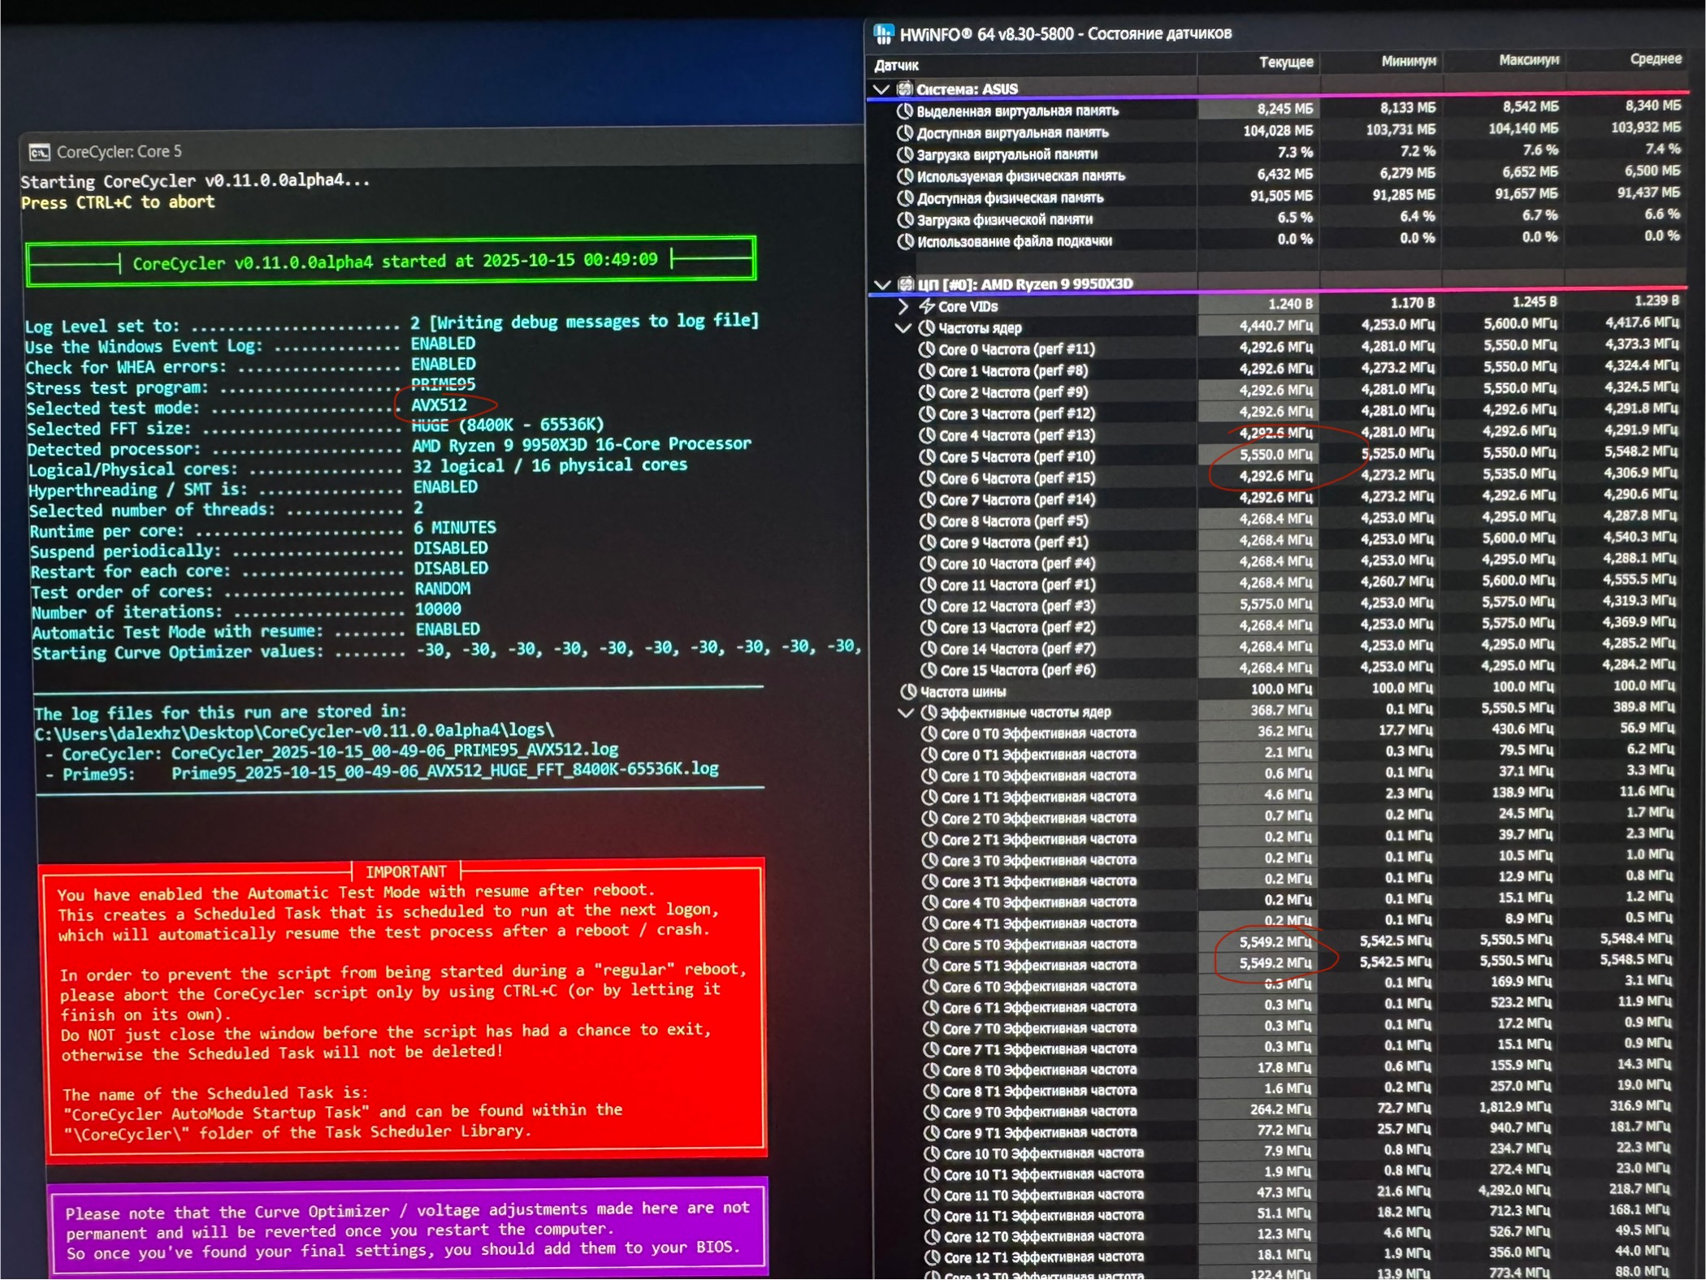Expand the Core VIDs subtree
The width and height of the screenshot is (1706, 1280).
coord(903,306)
